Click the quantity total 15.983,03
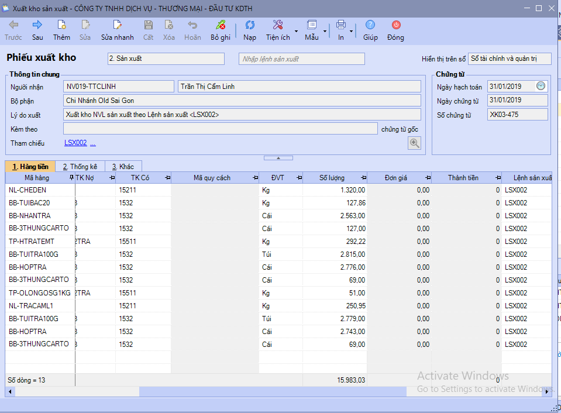 tap(335, 380)
